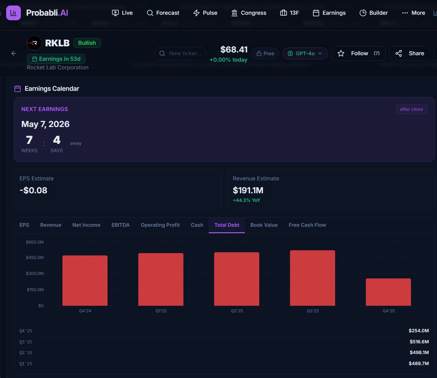The height and width of the screenshot is (378, 437).
Task: Click the Q2'25 debt bar
Action: [237, 279]
